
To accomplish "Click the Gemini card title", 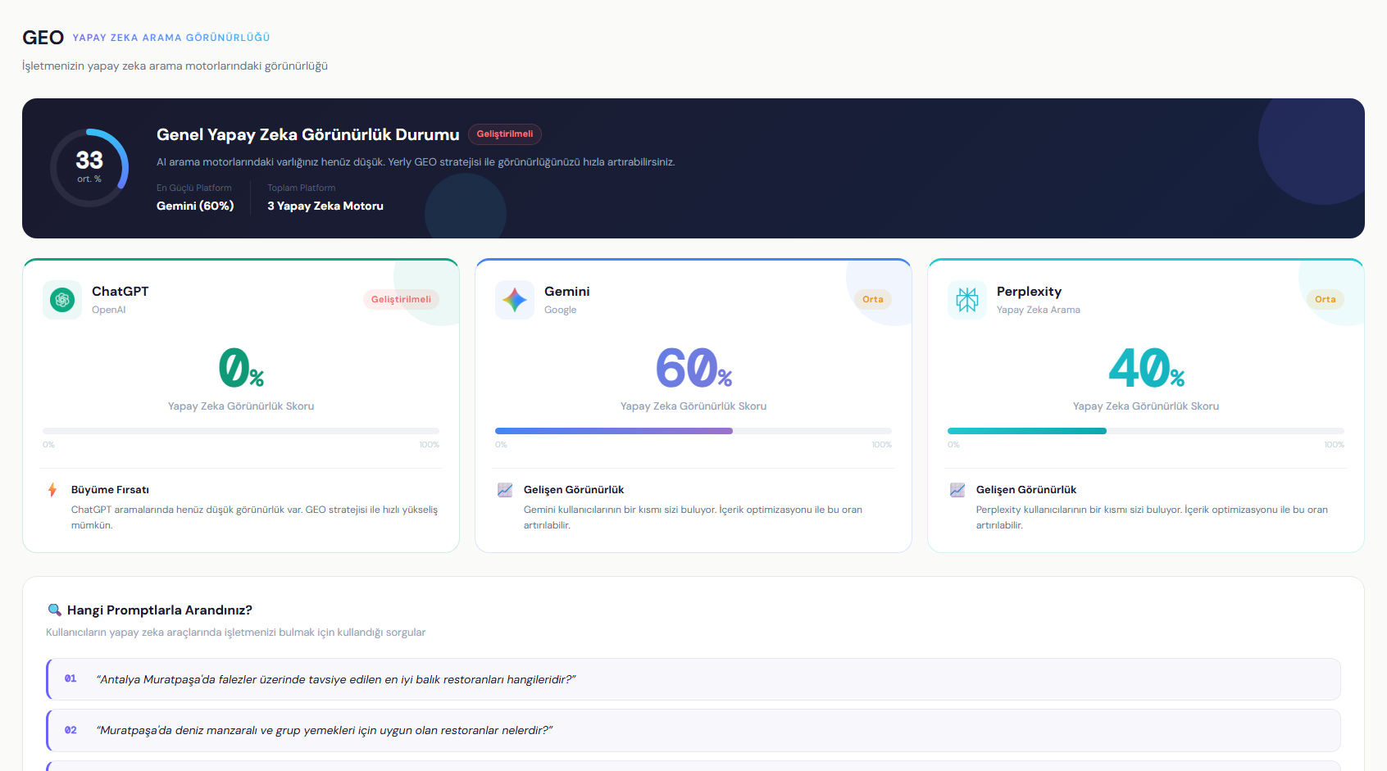I will pos(567,292).
